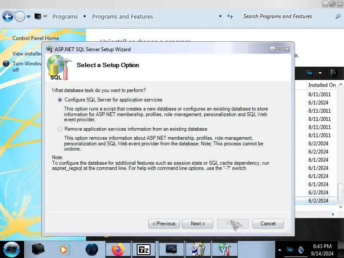344x258 pixels.
Task: Open Firefox from the taskbar
Action: coord(118,249)
